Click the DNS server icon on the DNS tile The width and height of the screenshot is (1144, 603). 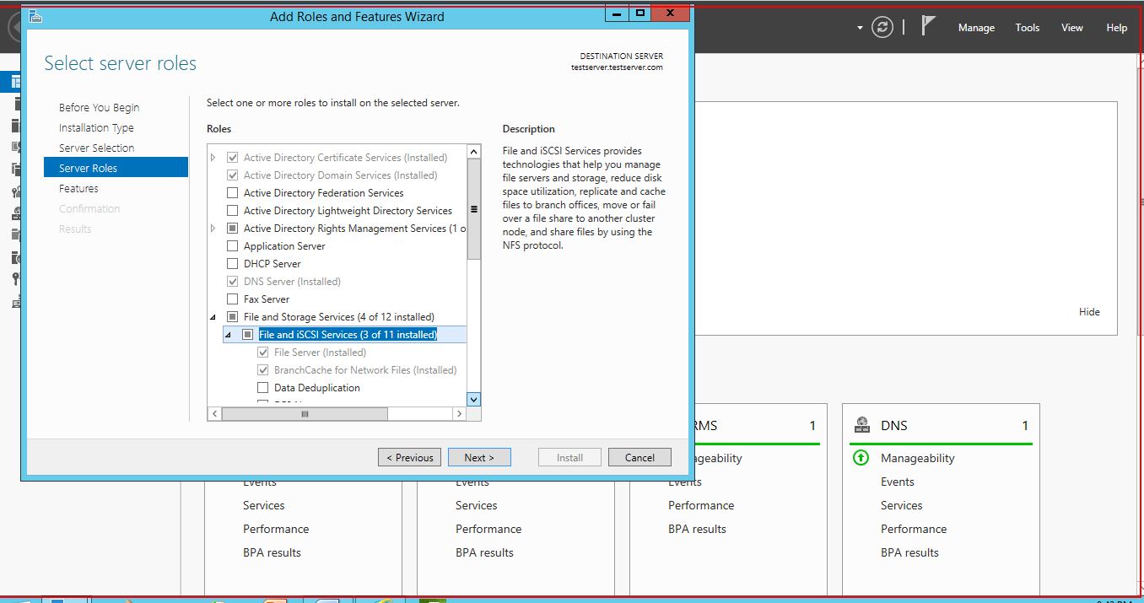coord(862,425)
